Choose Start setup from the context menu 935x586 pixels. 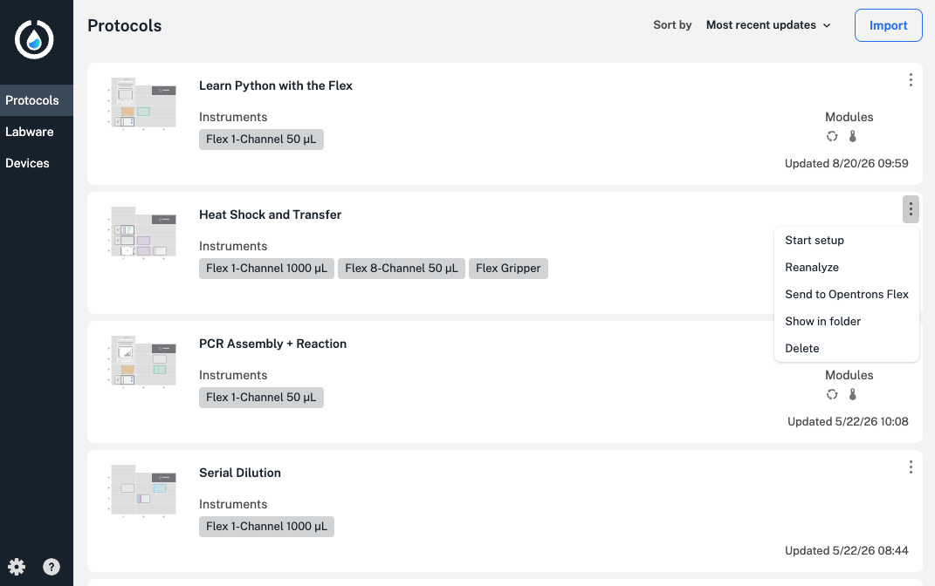(846, 240)
